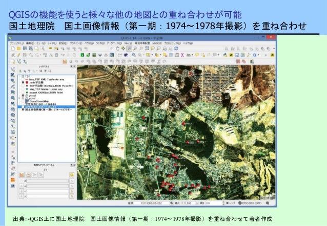This screenshot has width=327, height=226.
Task: Click the Filter Legend icon in Layers panel
Action: pyautogui.click(x=29, y=71)
